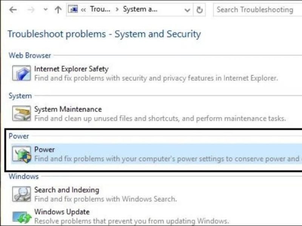Click the System Maintenance troubleshooter icon

click(21, 113)
